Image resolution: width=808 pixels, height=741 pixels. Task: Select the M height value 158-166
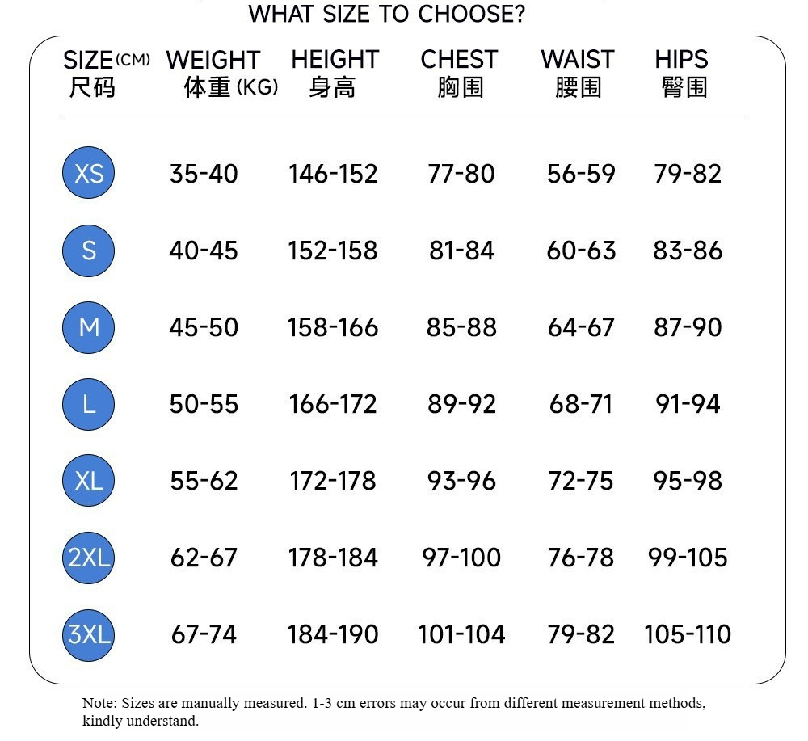[333, 327]
